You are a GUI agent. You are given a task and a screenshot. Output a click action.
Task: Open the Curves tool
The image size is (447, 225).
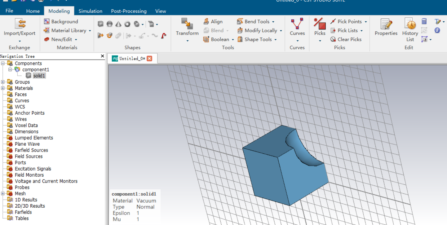click(x=297, y=29)
